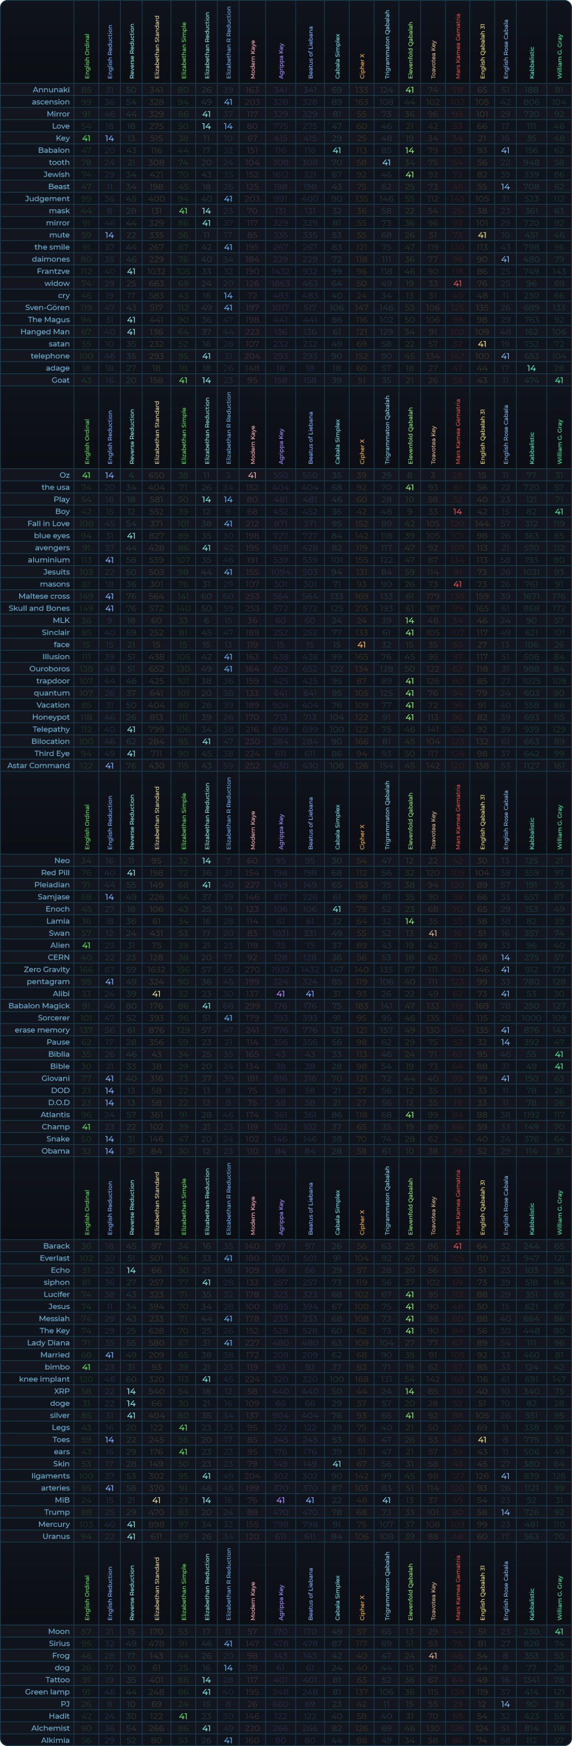Select the Maltese cross phrase
The image size is (572, 1746).
point(44,596)
